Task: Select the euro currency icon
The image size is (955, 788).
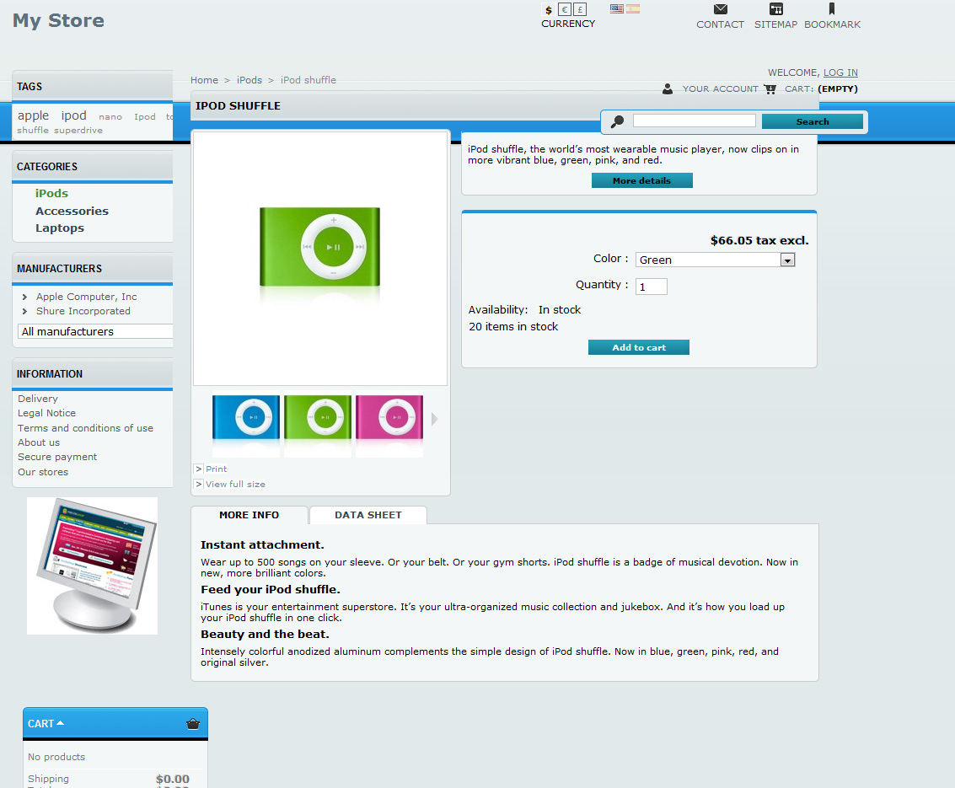Action: (x=565, y=10)
